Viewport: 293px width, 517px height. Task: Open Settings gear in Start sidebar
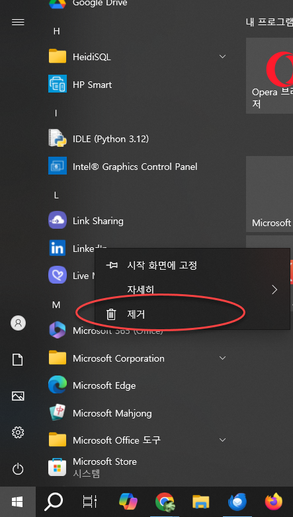18,432
